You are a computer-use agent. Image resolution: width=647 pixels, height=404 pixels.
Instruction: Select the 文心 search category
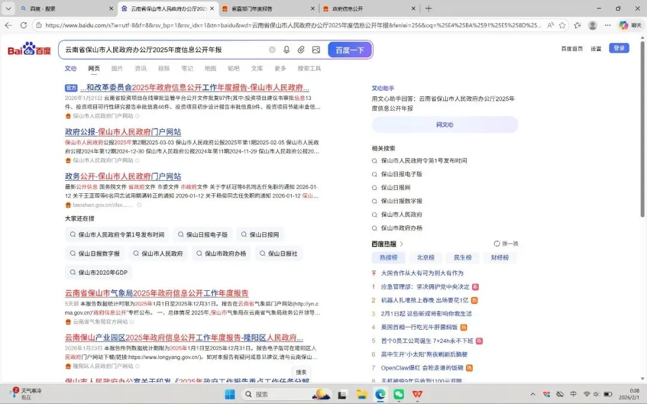coord(71,68)
